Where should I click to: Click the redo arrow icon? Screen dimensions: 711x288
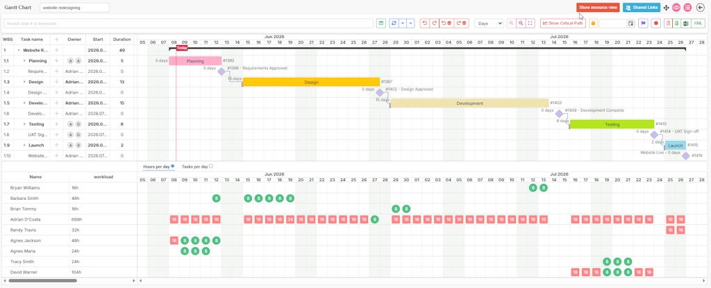point(435,23)
